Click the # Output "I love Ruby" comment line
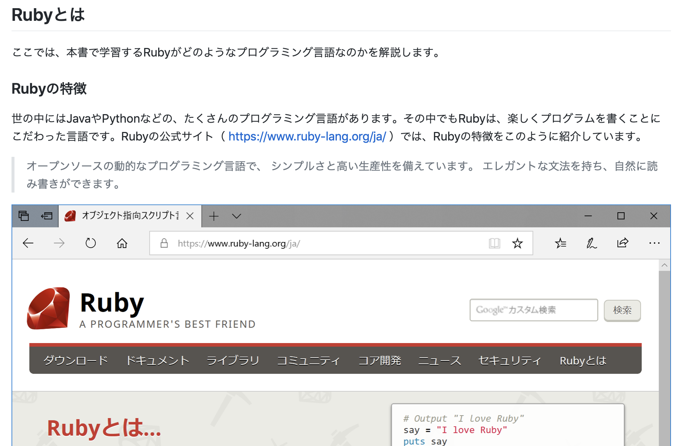The height and width of the screenshot is (446, 681). (463, 418)
